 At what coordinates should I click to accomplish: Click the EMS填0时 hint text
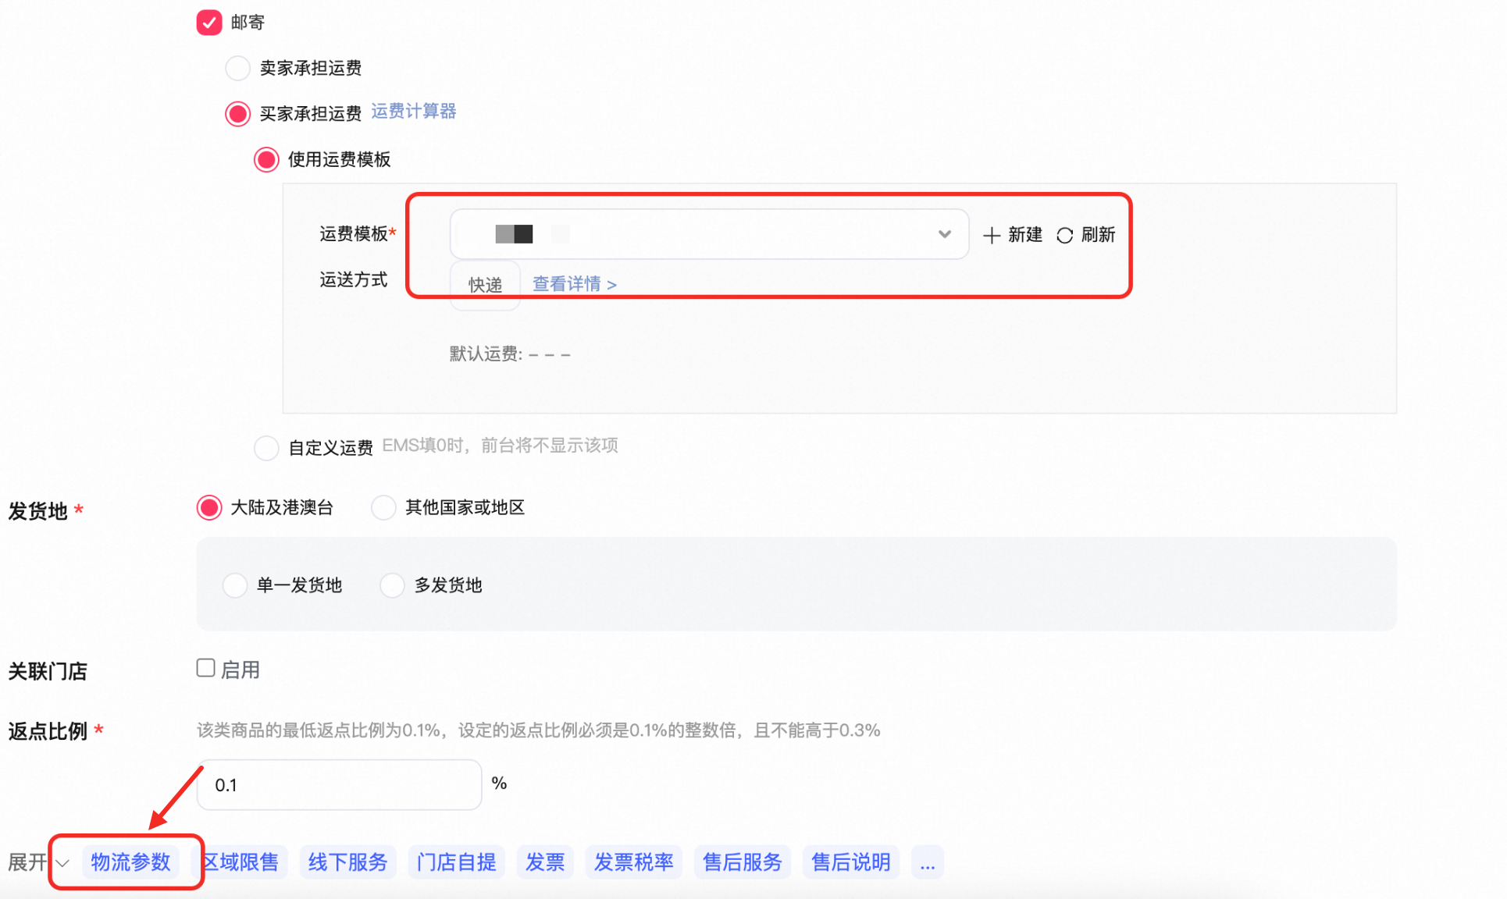(500, 446)
